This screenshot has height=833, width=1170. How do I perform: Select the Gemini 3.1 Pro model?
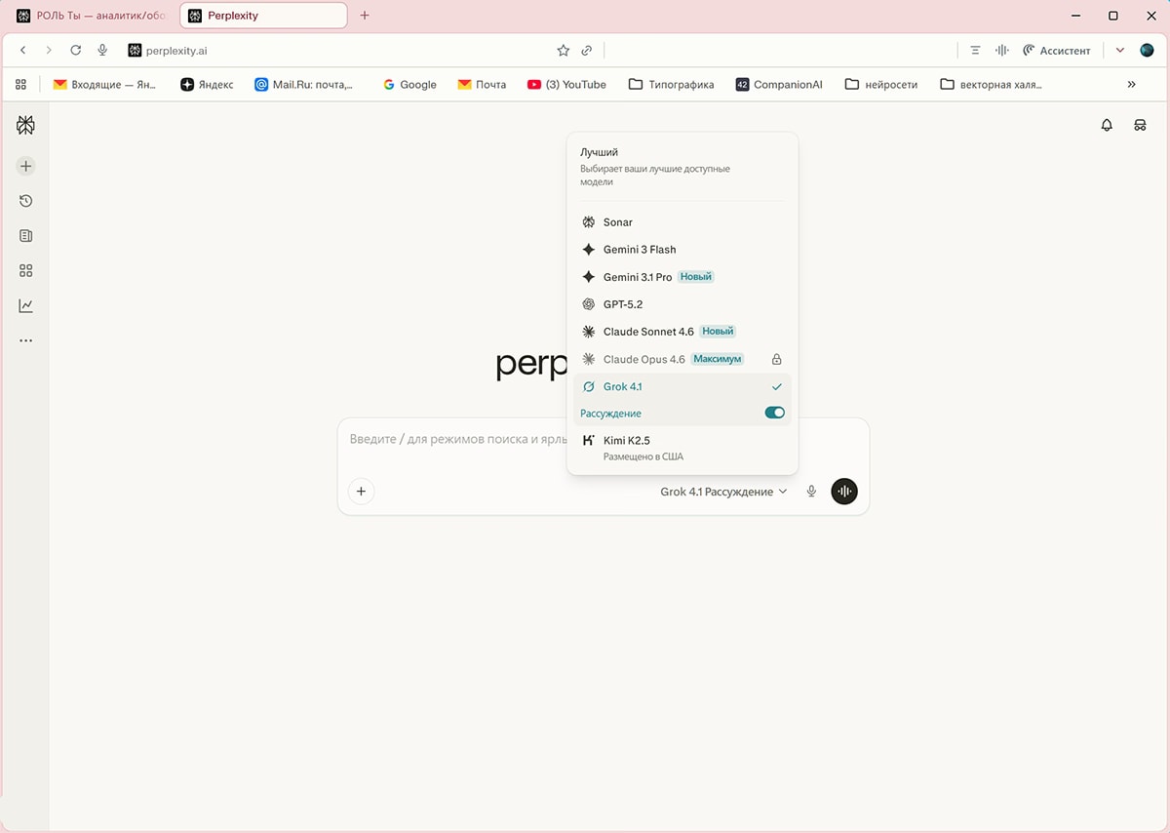682,277
